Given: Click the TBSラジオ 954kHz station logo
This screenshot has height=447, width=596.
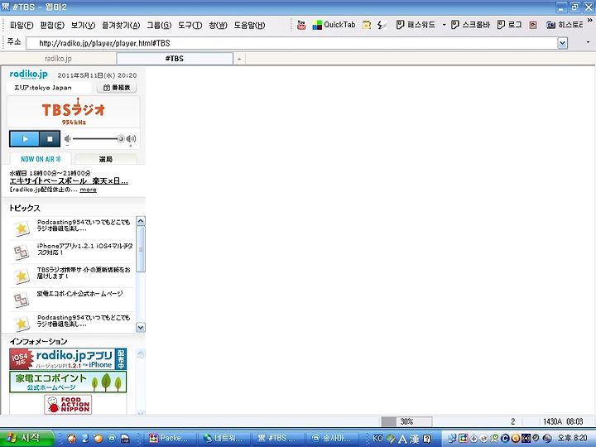Looking at the screenshot, I should point(74,112).
